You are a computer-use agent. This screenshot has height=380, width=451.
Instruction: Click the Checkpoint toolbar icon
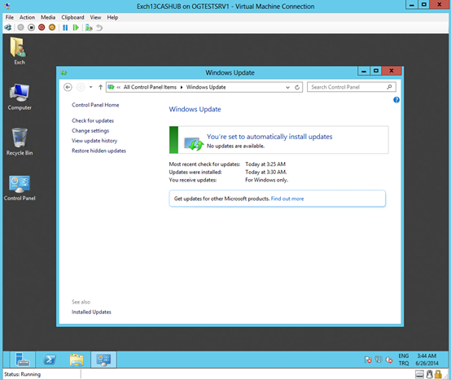pos(89,28)
